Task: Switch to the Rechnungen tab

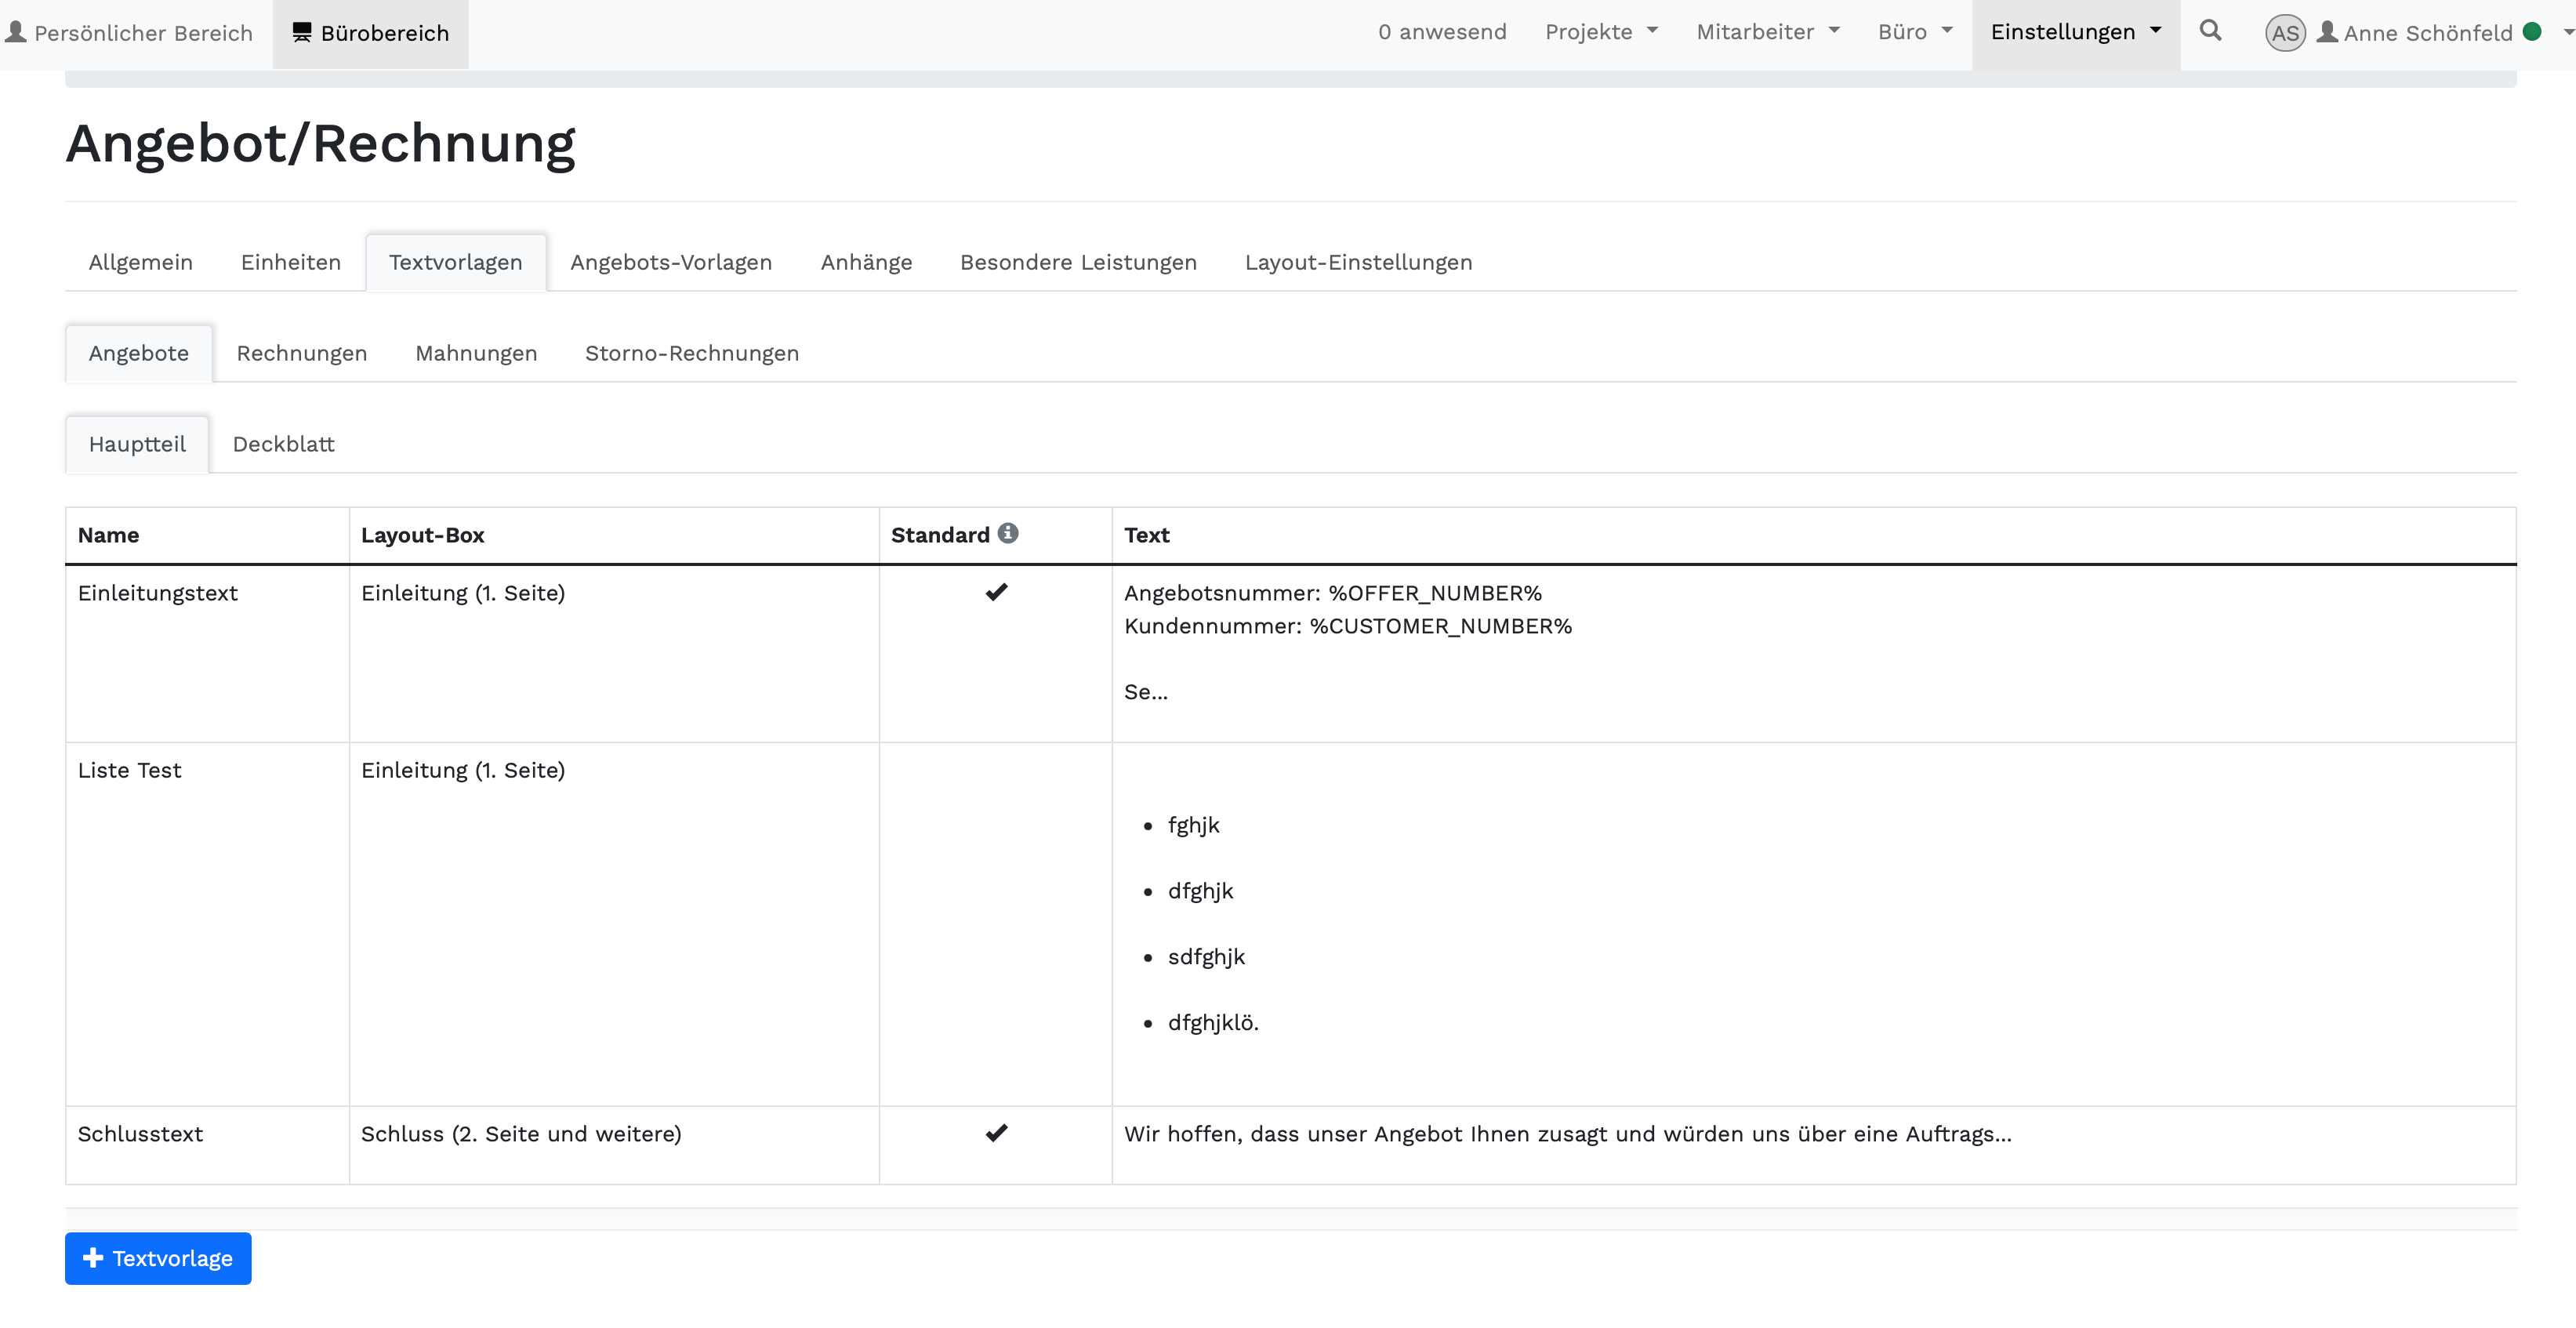Action: click(302, 353)
